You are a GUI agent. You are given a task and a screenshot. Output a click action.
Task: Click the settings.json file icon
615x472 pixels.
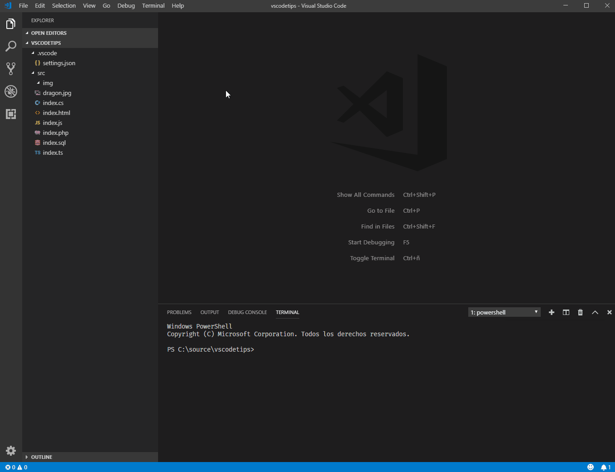coord(38,63)
